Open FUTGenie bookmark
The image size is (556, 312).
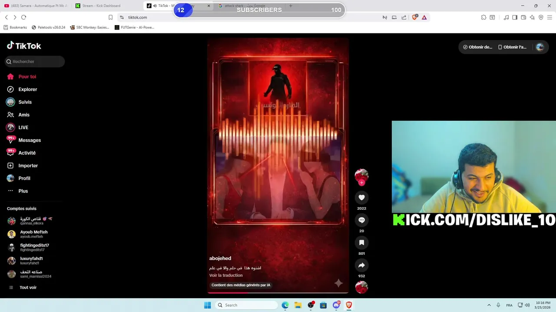point(135,27)
